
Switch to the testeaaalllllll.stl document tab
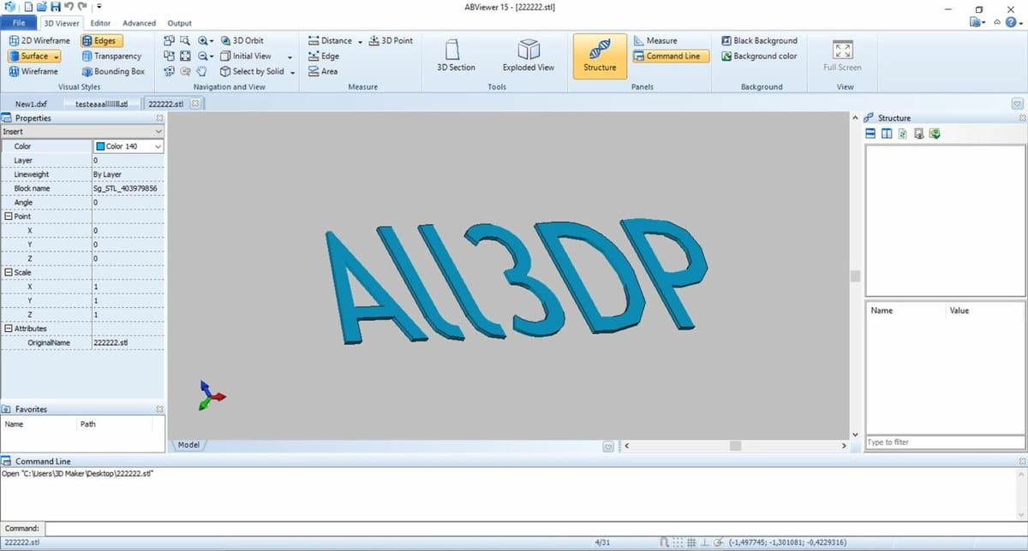101,104
